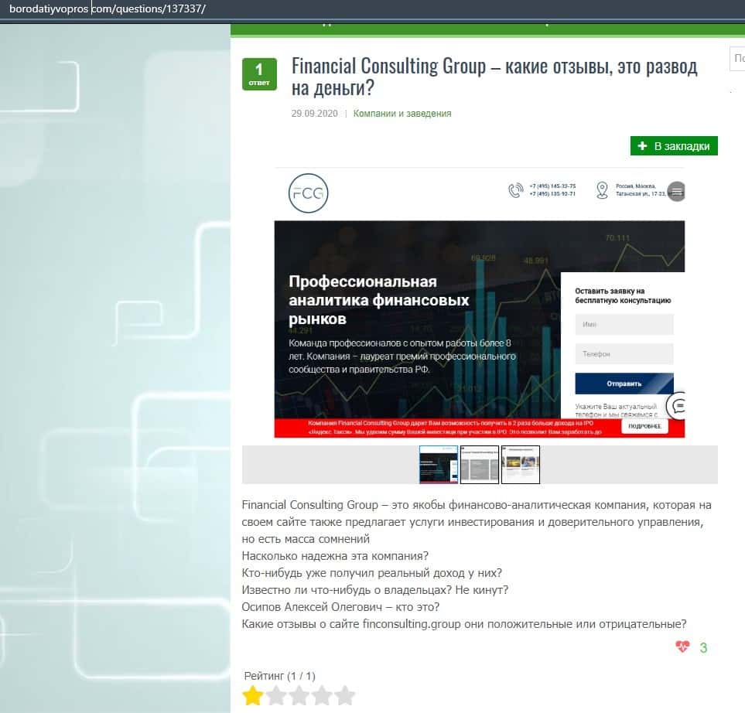The height and width of the screenshot is (713, 745).
Task: Click 'Отправить' submit button
Action: (624, 384)
